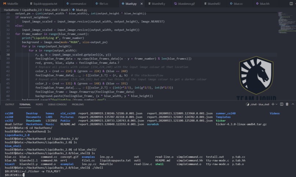This screenshot has height=177, width=296.
Task: Click the New Terminal plus icon
Action: click(x=273, y=104)
